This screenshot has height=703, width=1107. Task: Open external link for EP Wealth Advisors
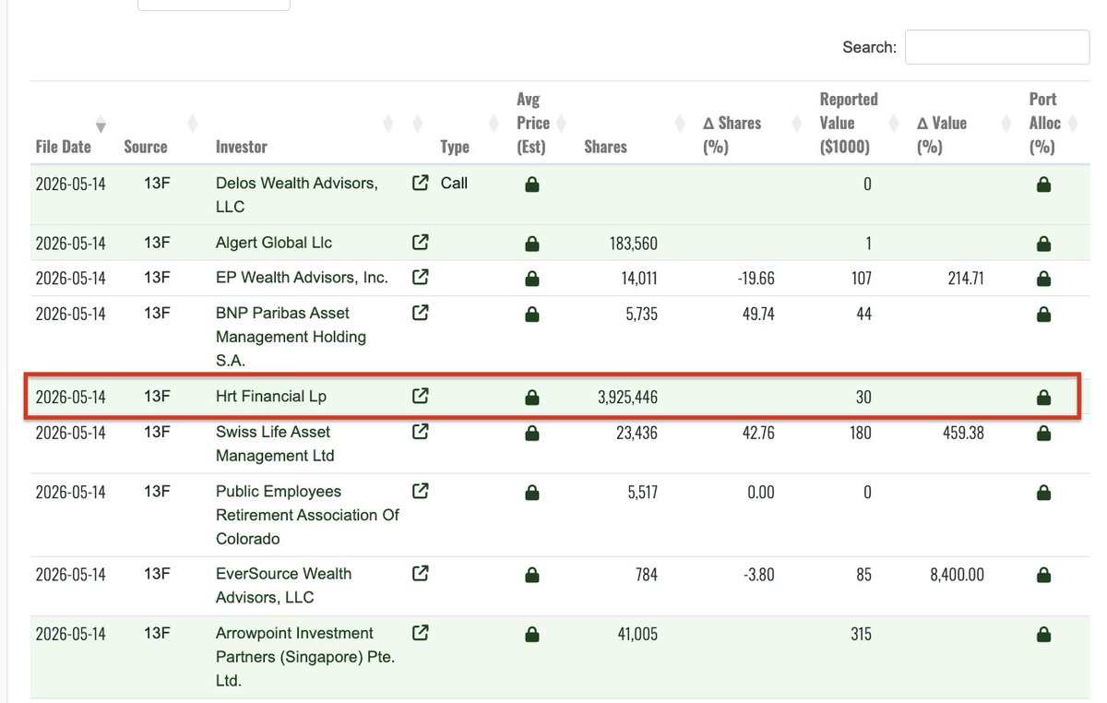420,277
